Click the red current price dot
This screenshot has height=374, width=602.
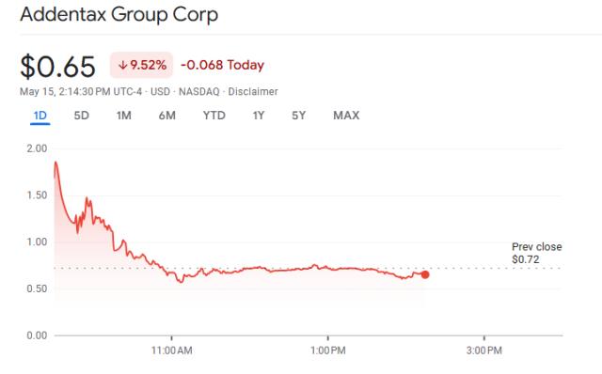[x=425, y=274]
